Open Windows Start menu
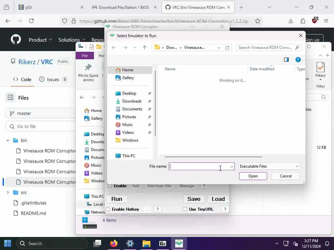 (x=8, y=243)
